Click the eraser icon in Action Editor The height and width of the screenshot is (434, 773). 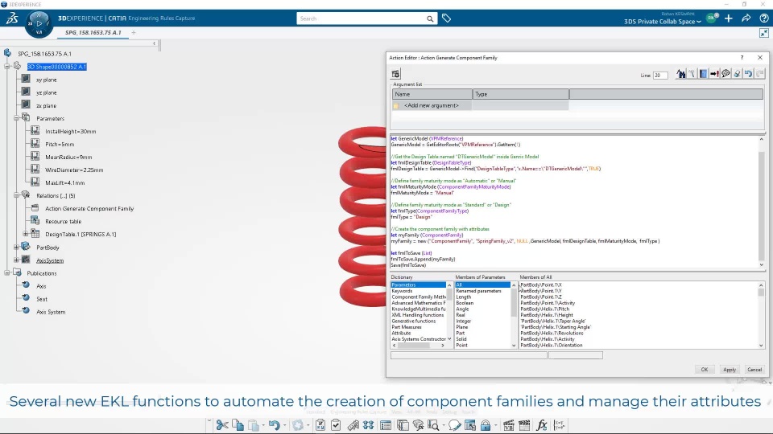(737, 74)
